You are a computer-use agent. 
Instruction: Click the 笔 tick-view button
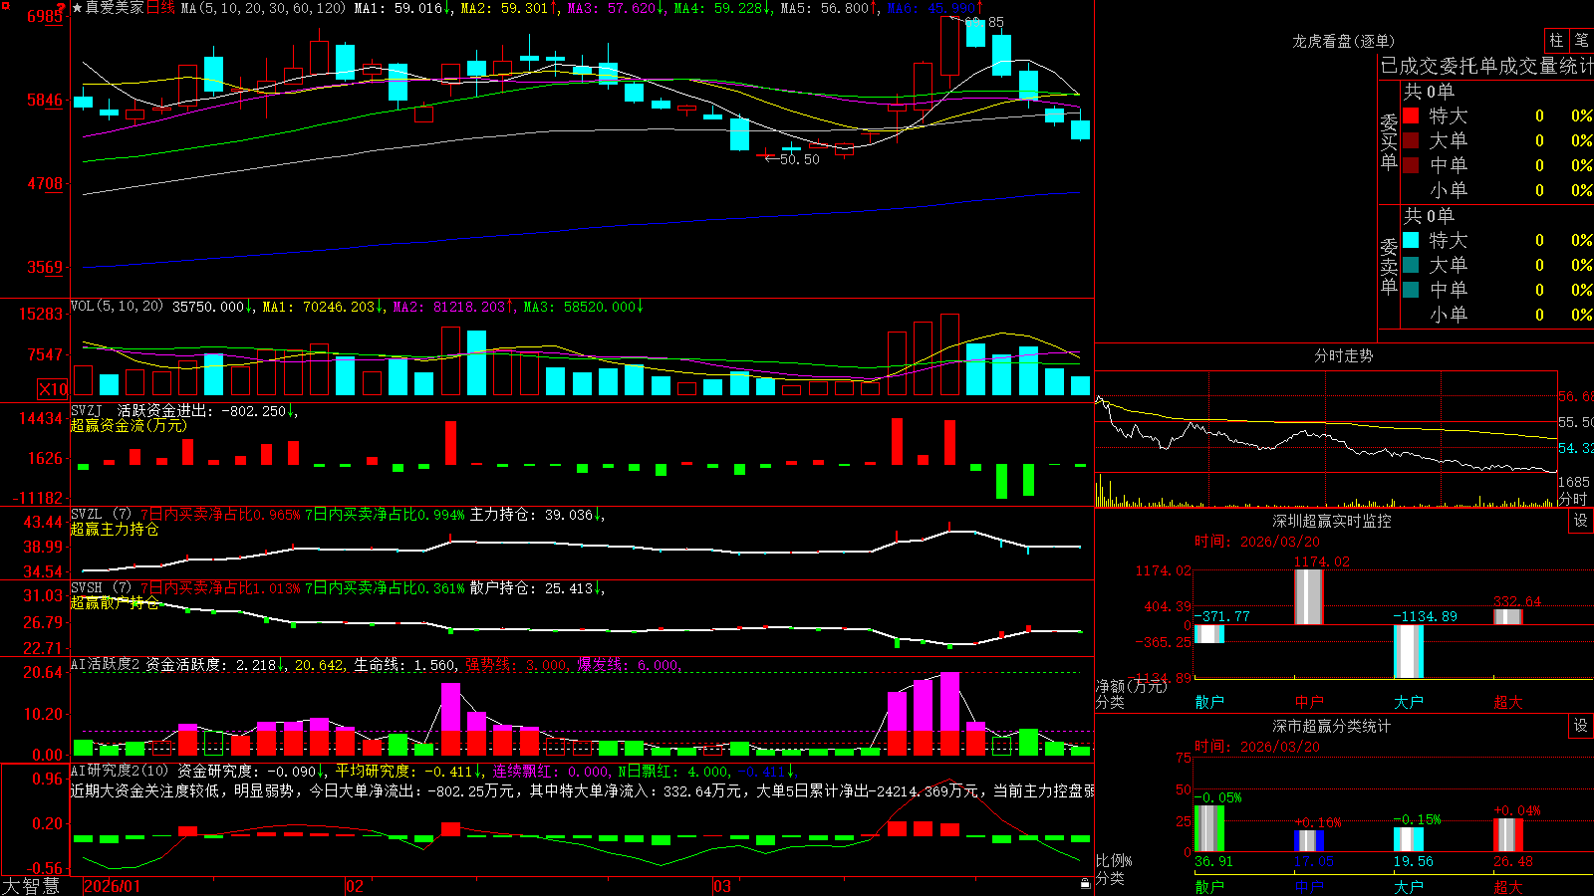[x=1581, y=40]
